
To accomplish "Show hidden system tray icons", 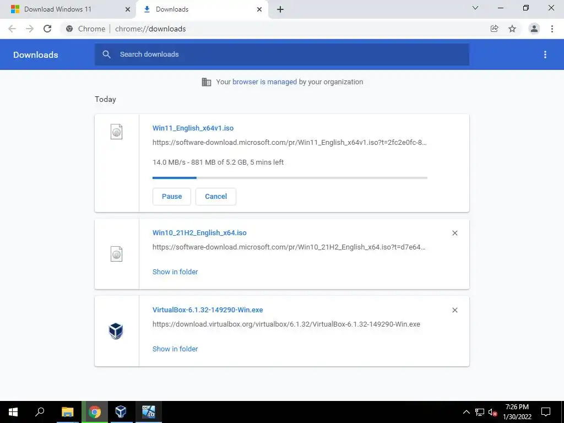I will tap(466, 412).
